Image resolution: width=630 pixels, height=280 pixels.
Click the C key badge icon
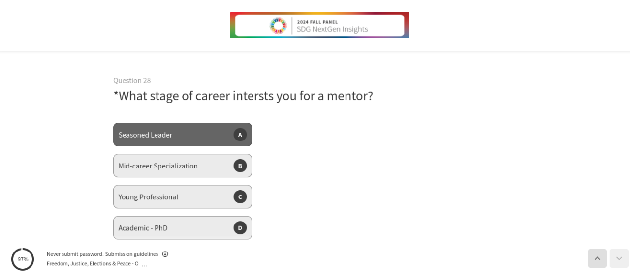tap(240, 197)
